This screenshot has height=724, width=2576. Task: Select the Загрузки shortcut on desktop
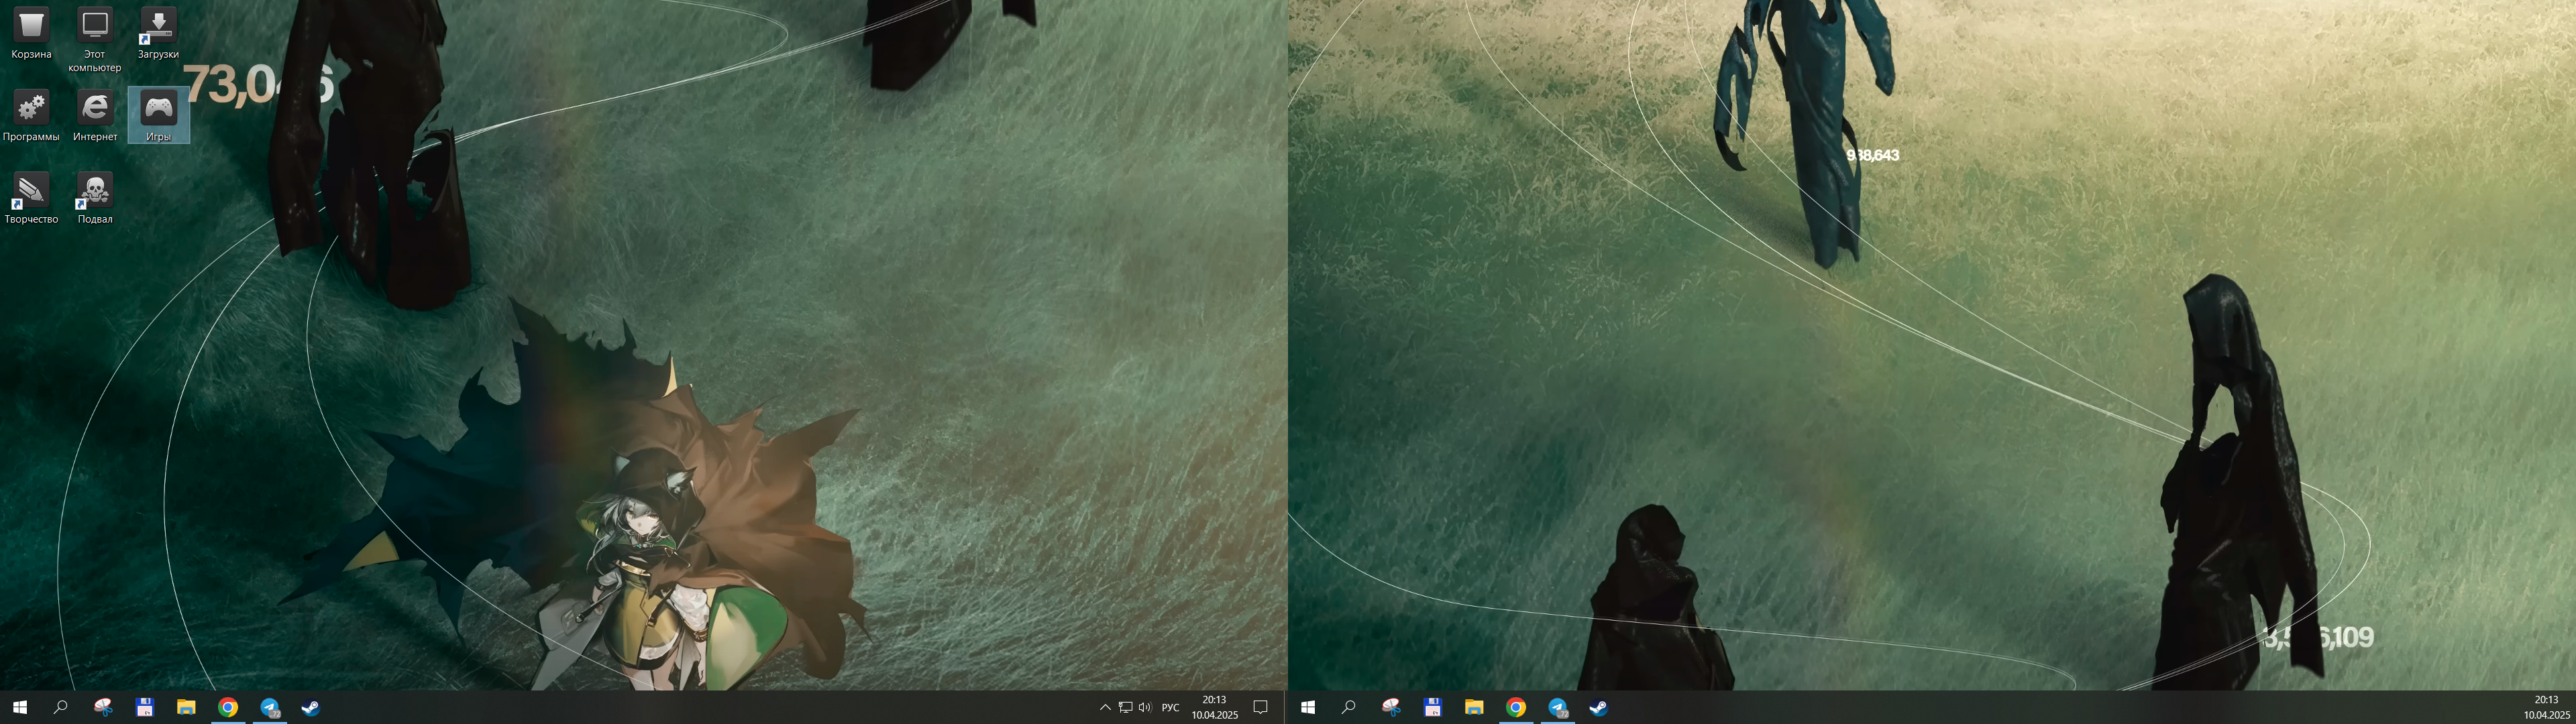(158, 34)
